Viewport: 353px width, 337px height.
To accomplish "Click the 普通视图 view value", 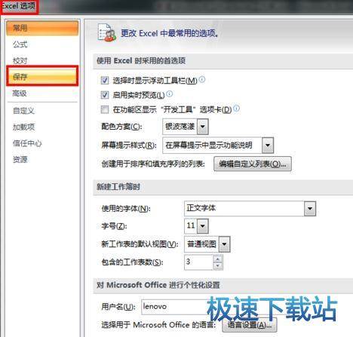I will pyautogui.click(x=201, y=244).
